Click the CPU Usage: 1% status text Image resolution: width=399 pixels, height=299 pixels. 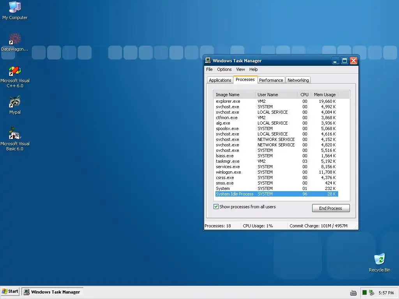point(258,226)
